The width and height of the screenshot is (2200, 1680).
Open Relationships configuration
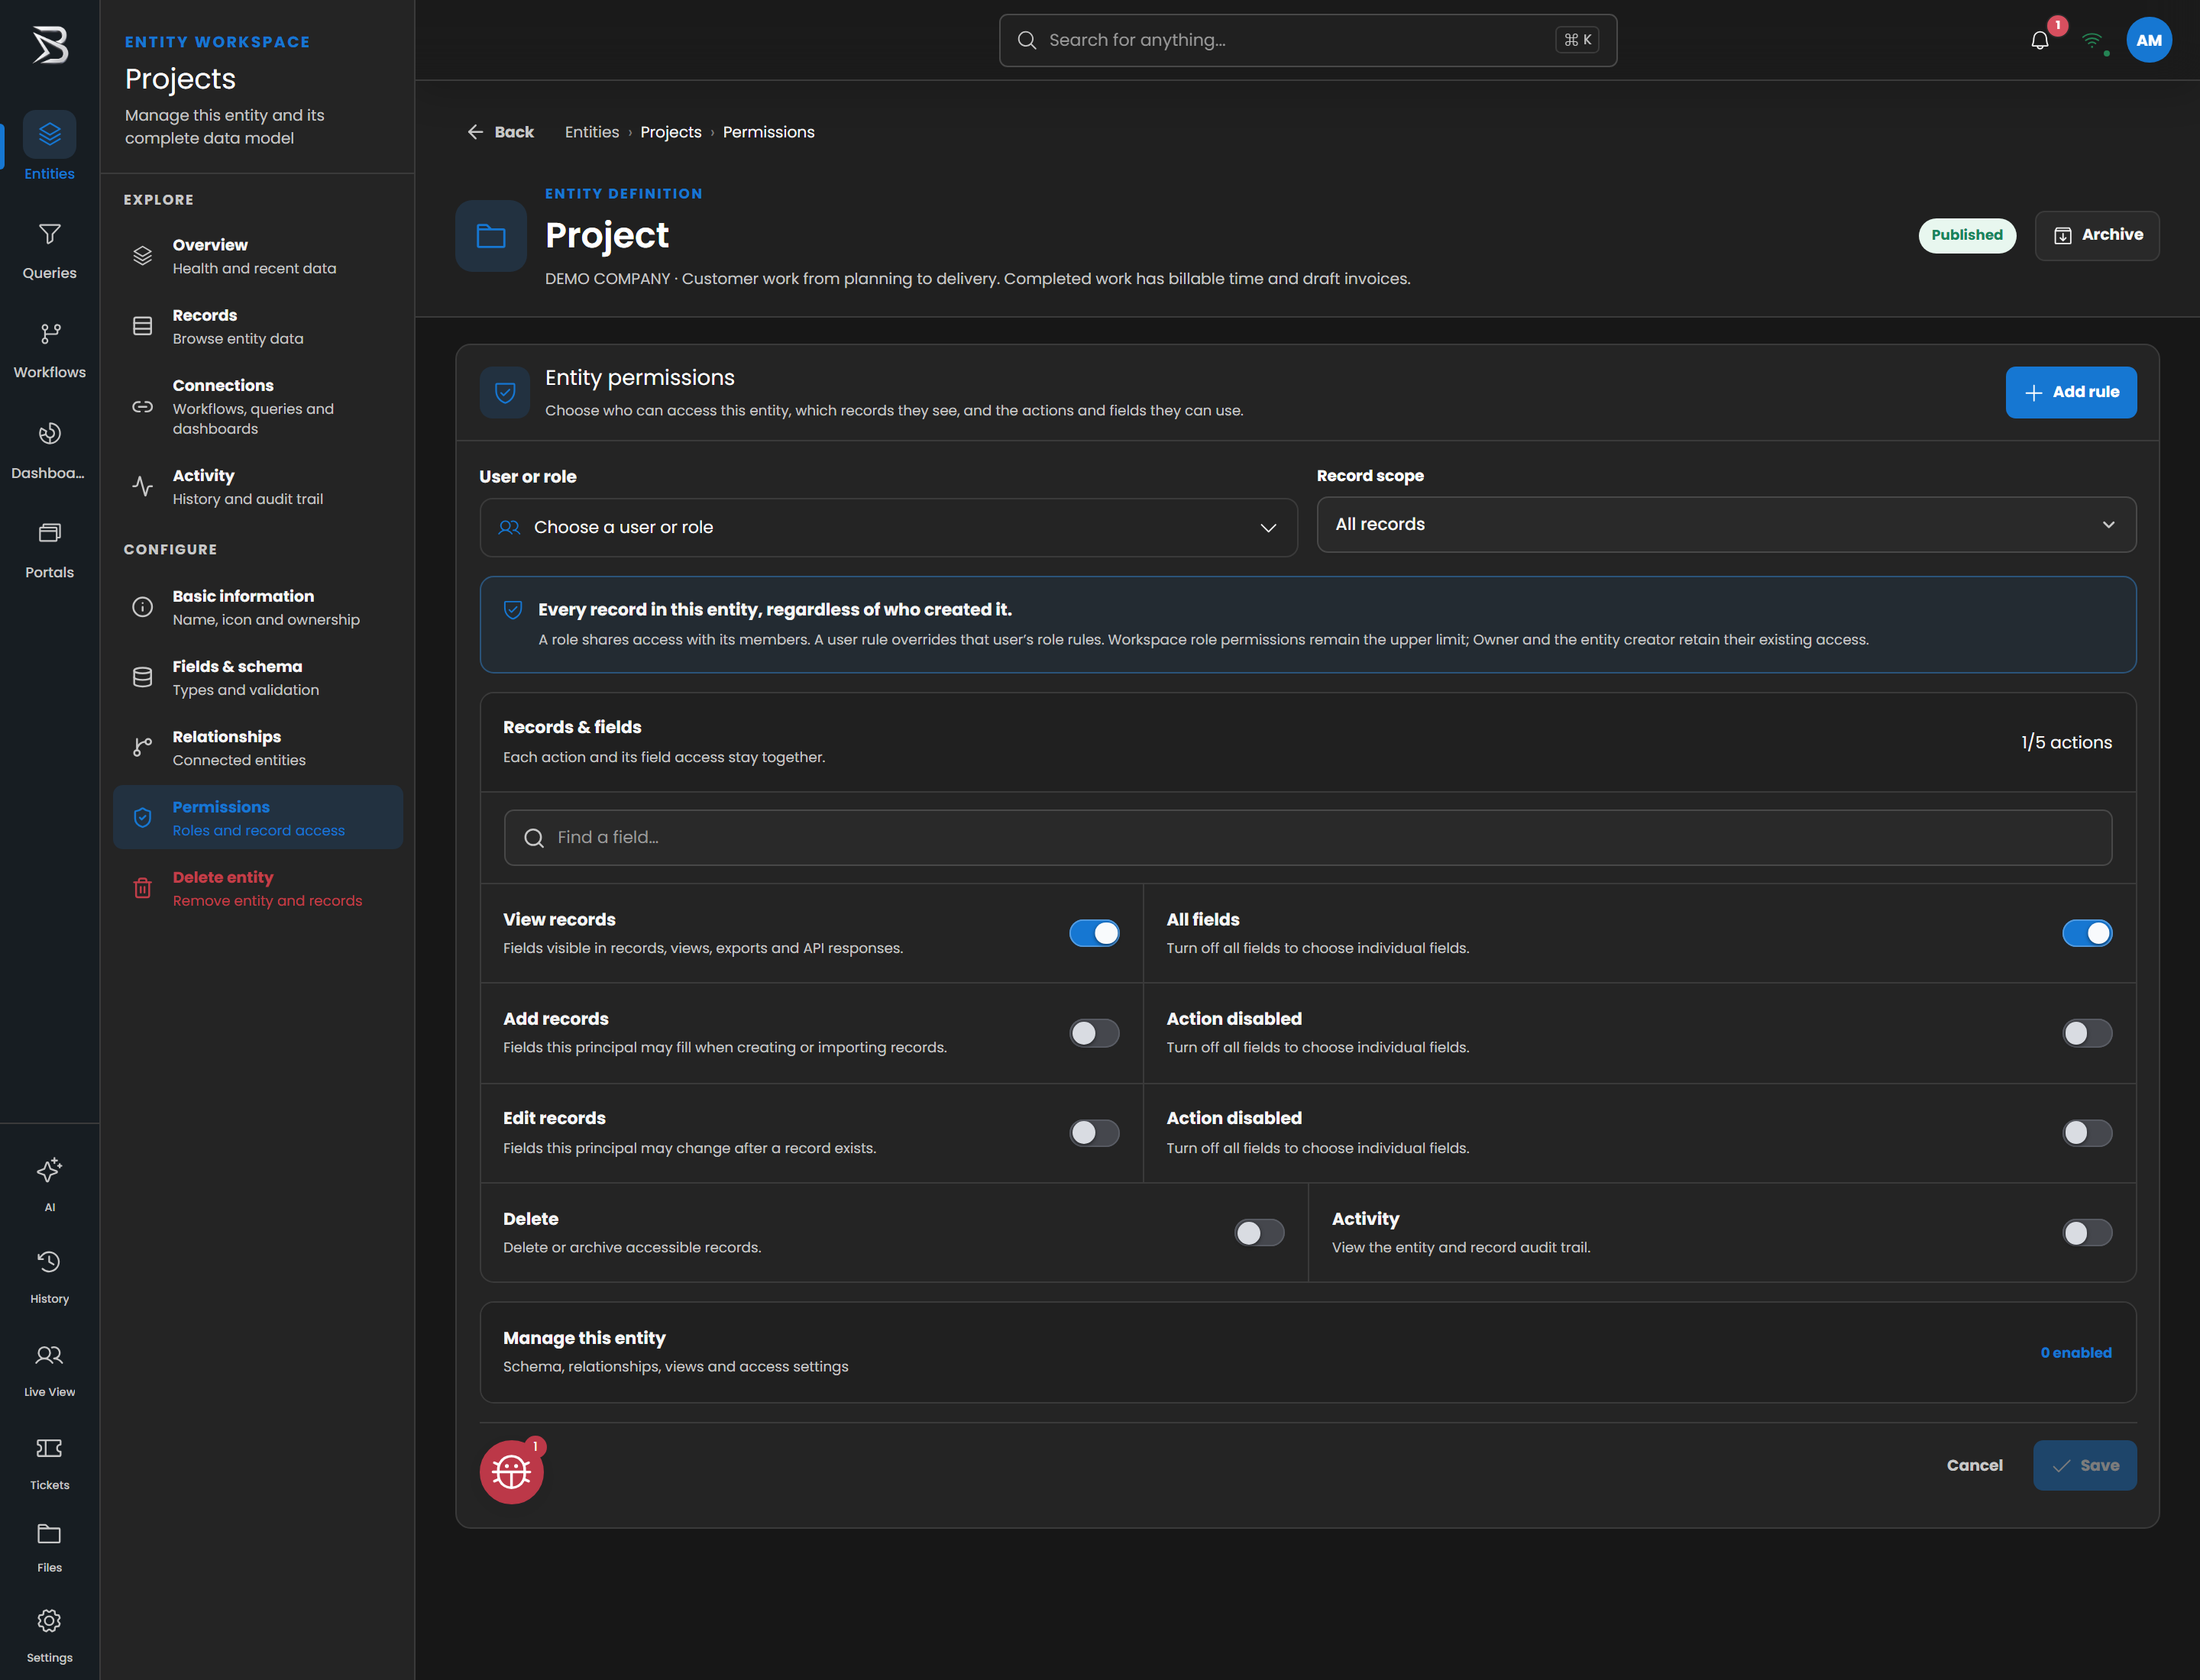(258, 748)
